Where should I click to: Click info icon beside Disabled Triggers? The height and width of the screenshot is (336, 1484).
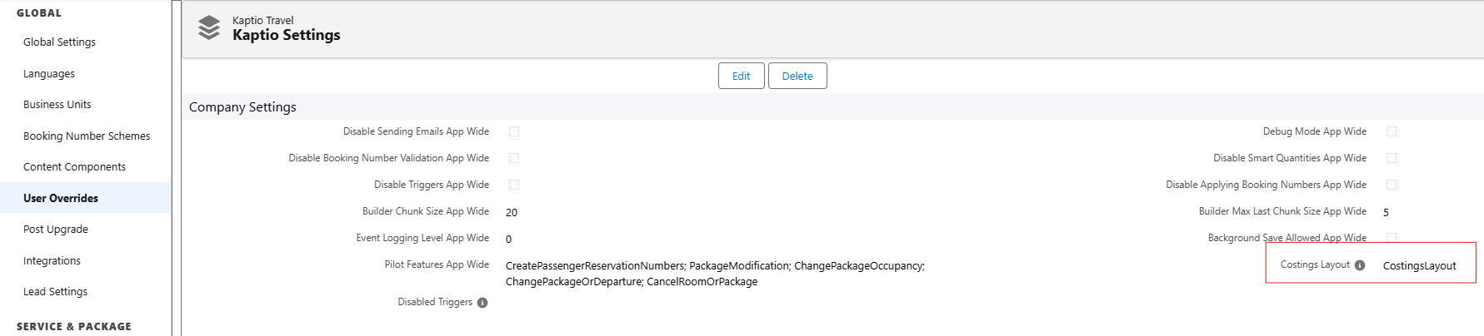tap(482, 303)
